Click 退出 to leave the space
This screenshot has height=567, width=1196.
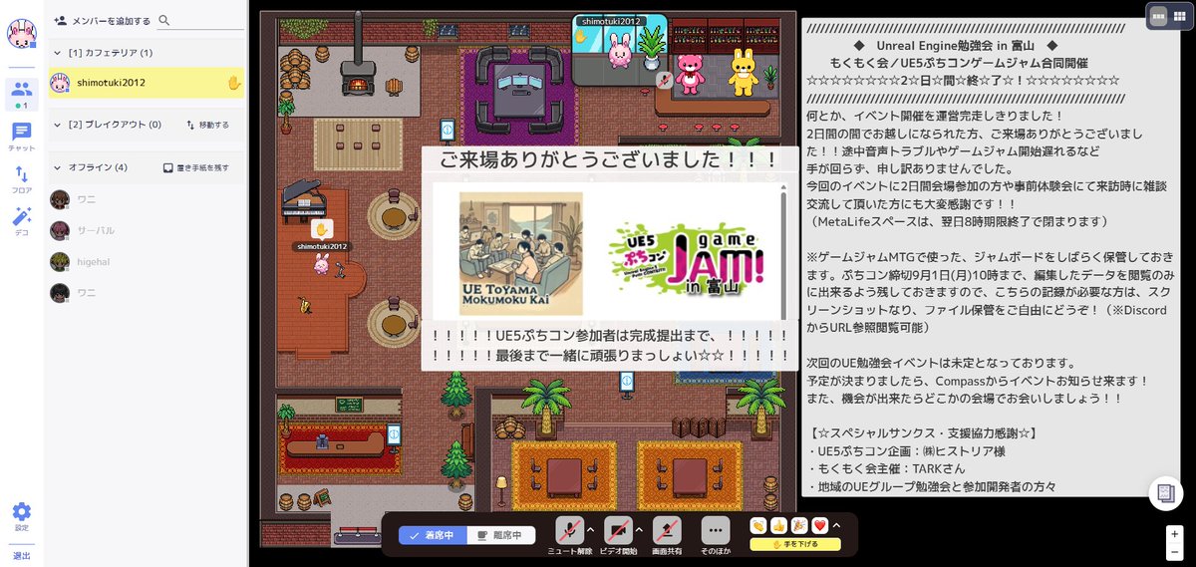coord(21,555)
